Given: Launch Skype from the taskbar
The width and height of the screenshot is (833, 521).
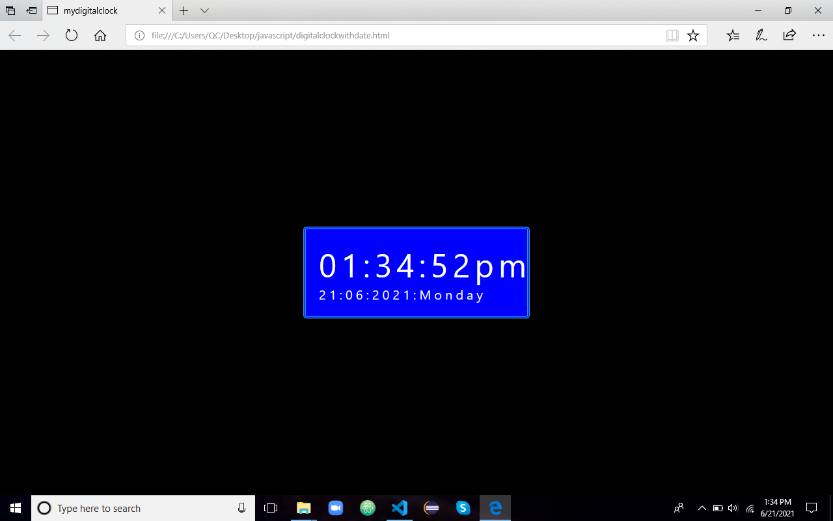Looking at the screenshot, I should (463, 508).
